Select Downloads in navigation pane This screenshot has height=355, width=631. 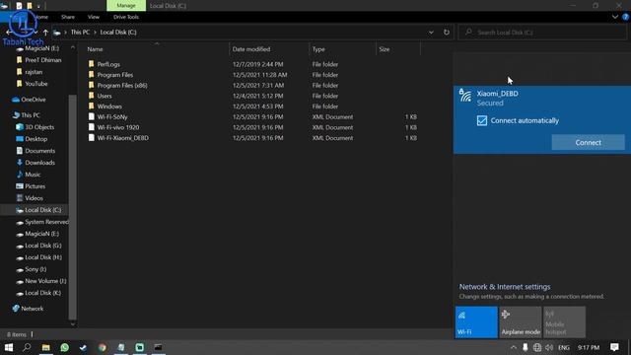pyautogui.click(x=39, y=163)
